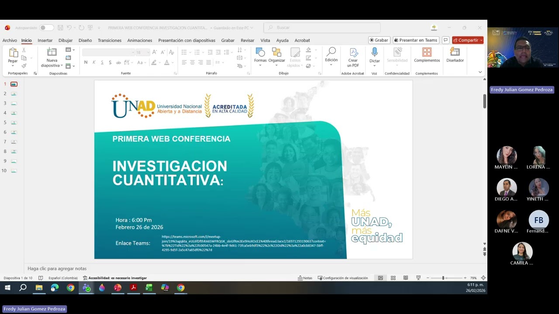The image size is (559, 314).
Task: Click the Buscar search field
Action: pos(322,27)
